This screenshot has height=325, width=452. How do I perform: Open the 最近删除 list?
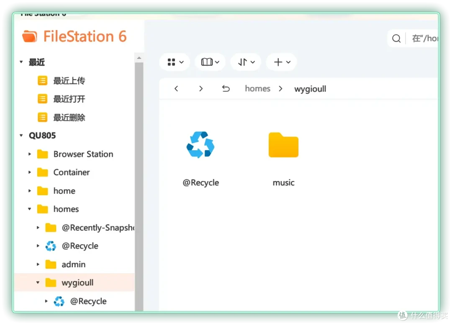[x=69, y=118]
